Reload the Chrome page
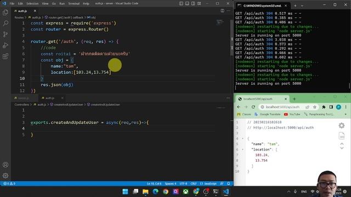351x197 pixels. pos(253,107)
